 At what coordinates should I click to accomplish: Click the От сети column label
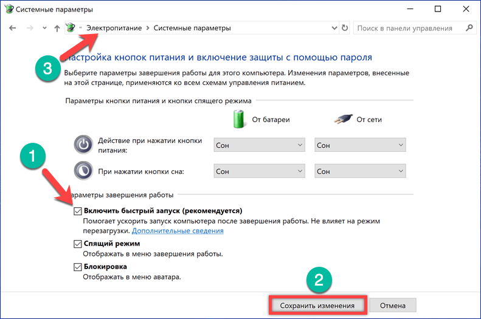369,120
